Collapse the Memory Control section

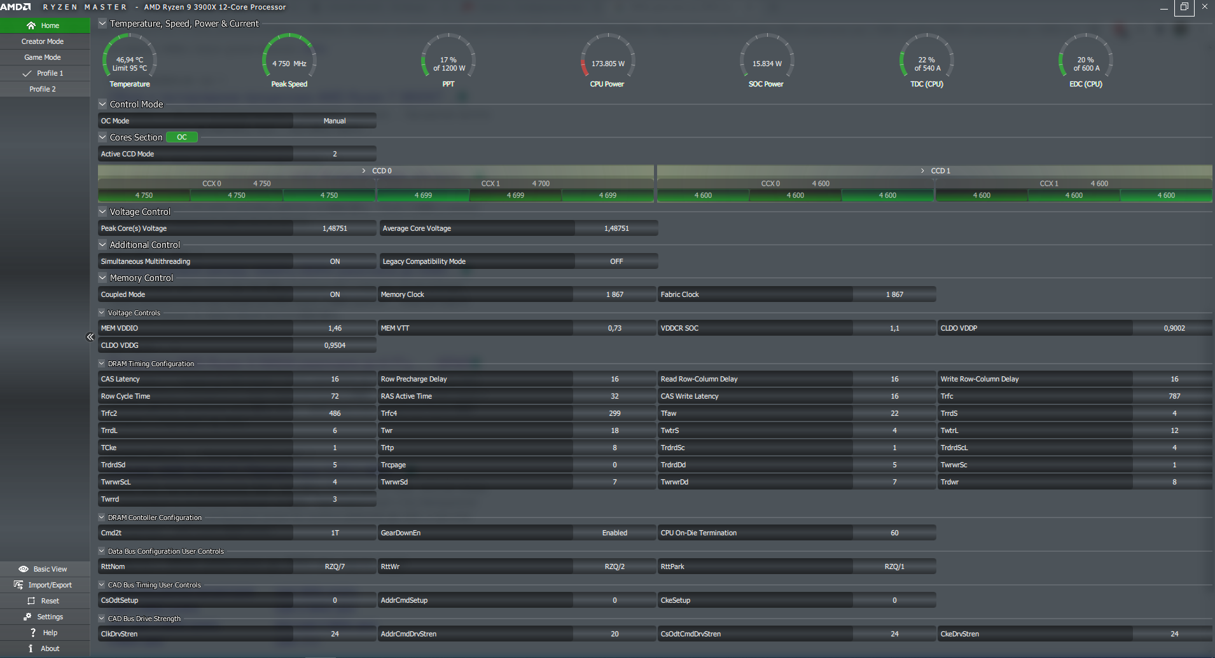tap(102, 278)
